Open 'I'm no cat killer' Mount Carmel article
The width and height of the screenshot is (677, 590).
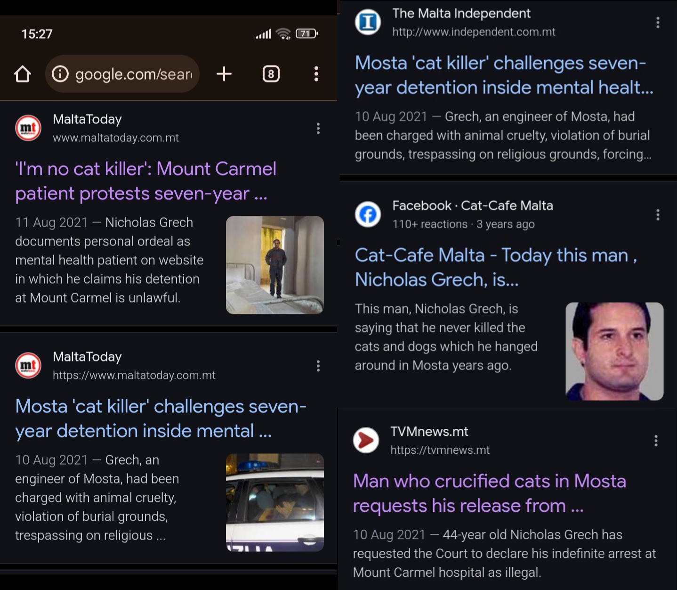click(x=145, y=181)
